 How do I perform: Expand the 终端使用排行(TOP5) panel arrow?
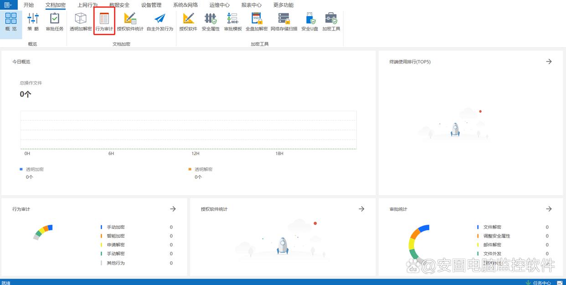click(x=549, y=61)
